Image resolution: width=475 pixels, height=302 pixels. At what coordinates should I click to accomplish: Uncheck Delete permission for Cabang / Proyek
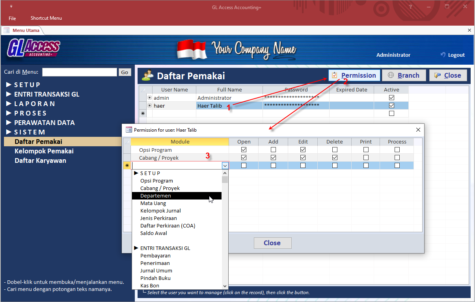point(335,158)
